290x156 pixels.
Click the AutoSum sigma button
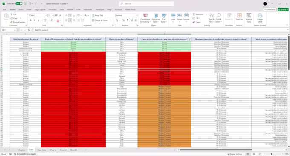coord(198,14)
